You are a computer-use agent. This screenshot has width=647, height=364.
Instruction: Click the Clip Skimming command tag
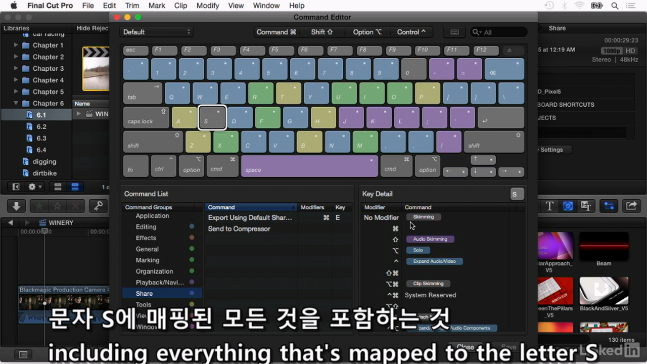point(428,284)
